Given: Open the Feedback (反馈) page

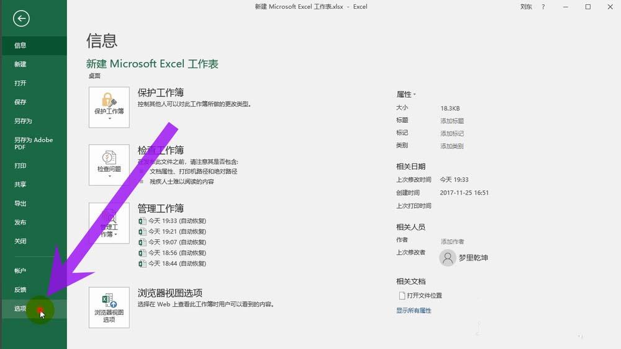Looking at the screenshot, I should 34,289.
